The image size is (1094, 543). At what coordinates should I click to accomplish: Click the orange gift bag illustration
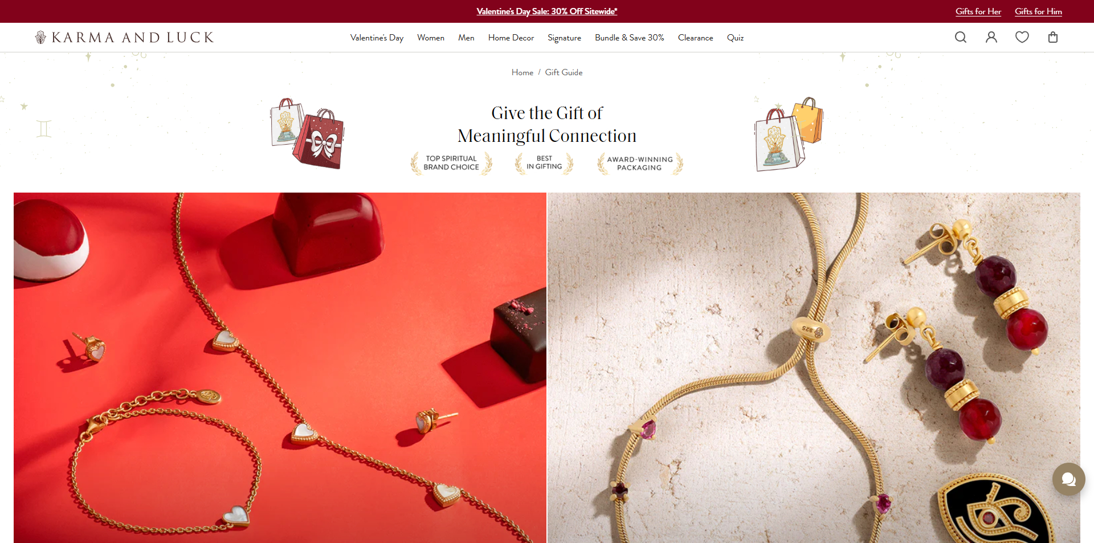click(x=808, y=120)
